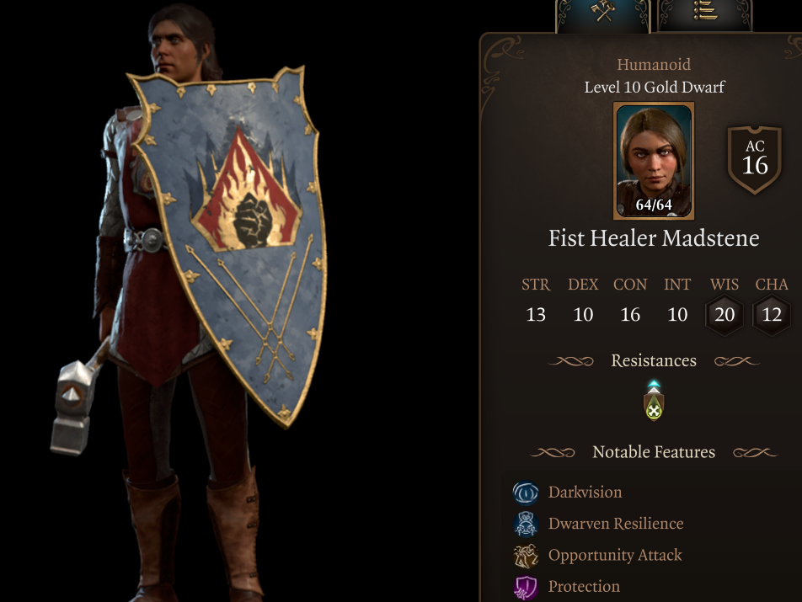Click the 64/64 hit points display

pyautogui.click(x=654, y=205)
